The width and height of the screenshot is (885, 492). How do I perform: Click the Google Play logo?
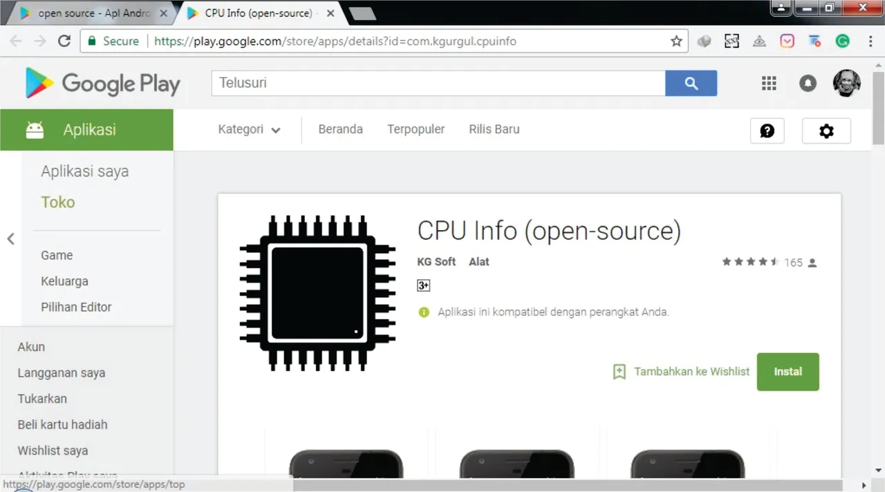coord(103,83)
